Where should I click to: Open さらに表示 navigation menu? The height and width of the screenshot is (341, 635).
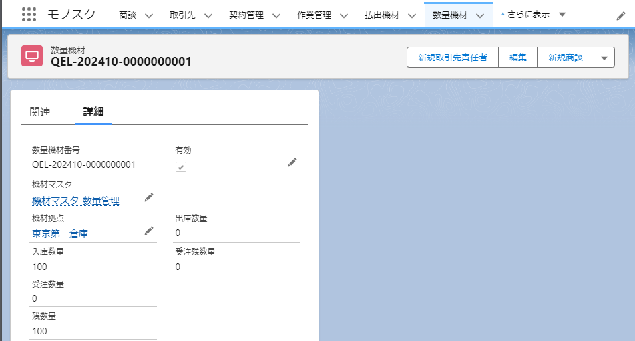point(532,15)
